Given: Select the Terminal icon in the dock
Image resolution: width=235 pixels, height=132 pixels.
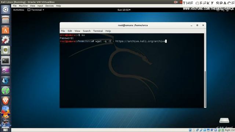Looking at the screenshot, I should tap(6, 60).
